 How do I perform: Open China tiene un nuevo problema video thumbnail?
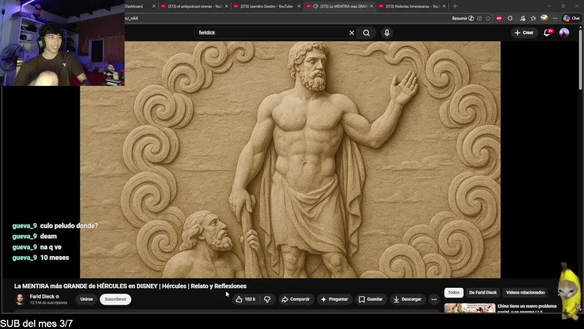click(x=469, y=308)
